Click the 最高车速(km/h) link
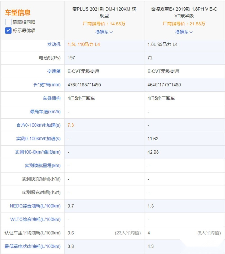Screen dimensions: 225x254 pyautogui.click(x=45, y=112)
